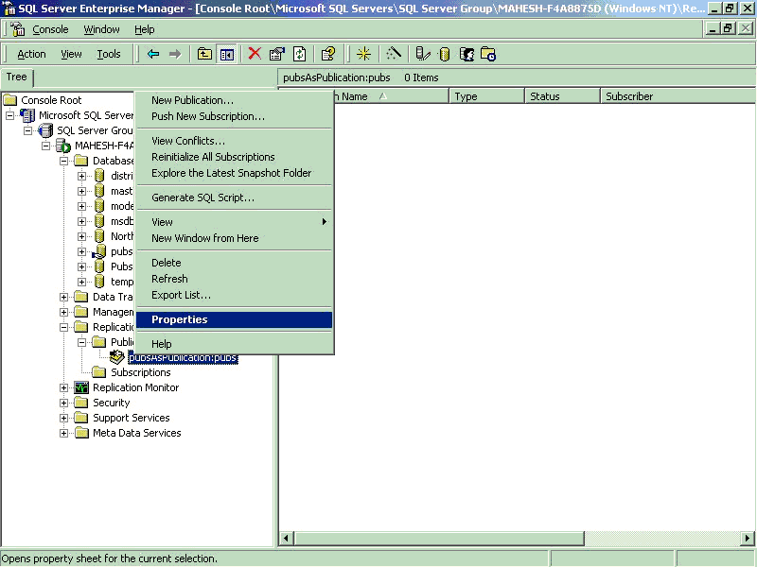Screen dimensions: 757x567
Task: Collapse the Replication folder node
Action: tap(63, 327)
